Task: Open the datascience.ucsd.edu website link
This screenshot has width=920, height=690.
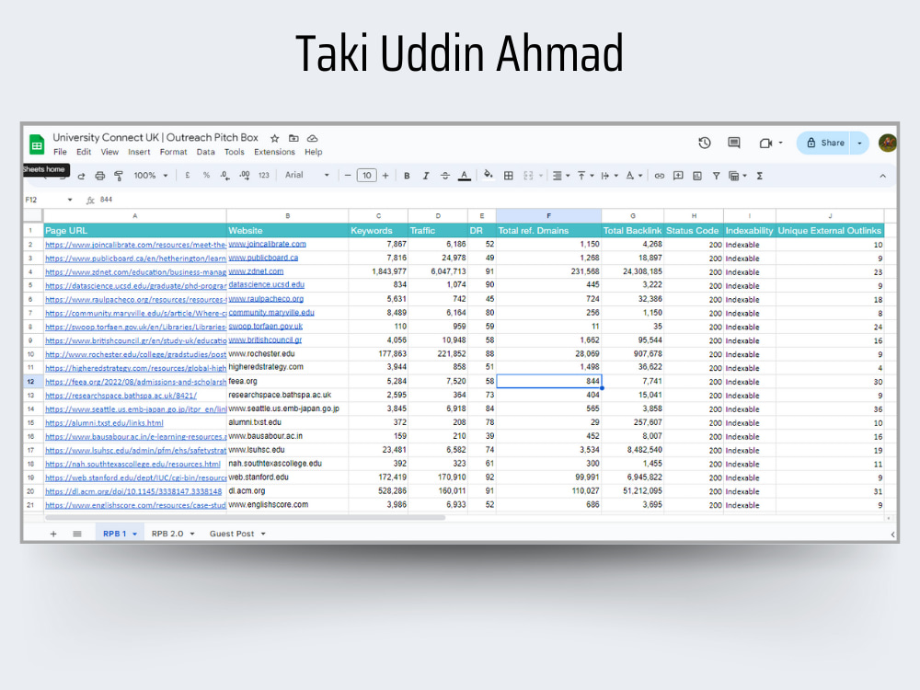Action: (267, 284)
